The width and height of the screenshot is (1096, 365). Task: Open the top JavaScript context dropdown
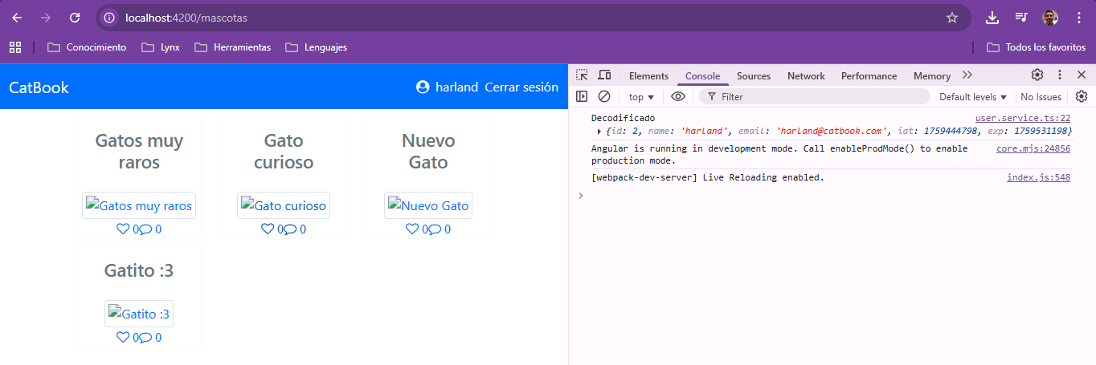click(641, 97)
